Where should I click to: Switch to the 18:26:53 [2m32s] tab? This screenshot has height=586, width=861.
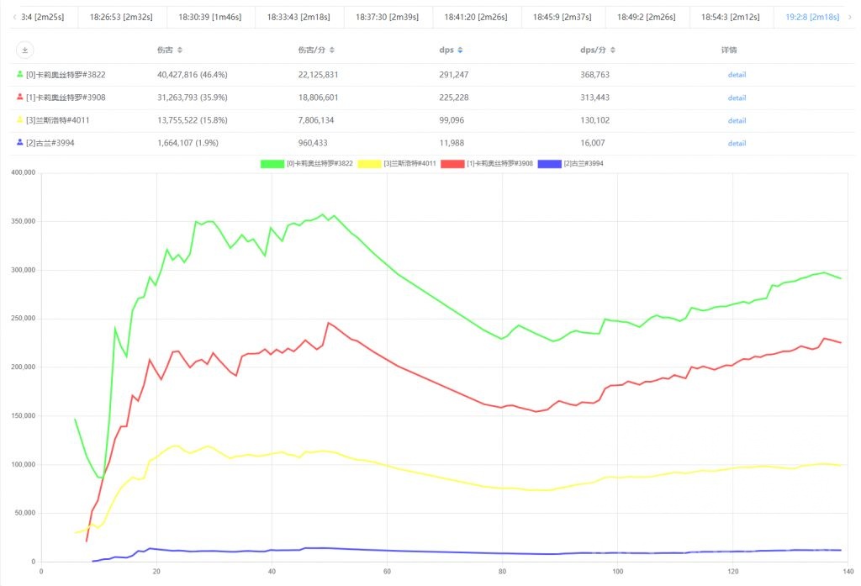click(121, 17)
